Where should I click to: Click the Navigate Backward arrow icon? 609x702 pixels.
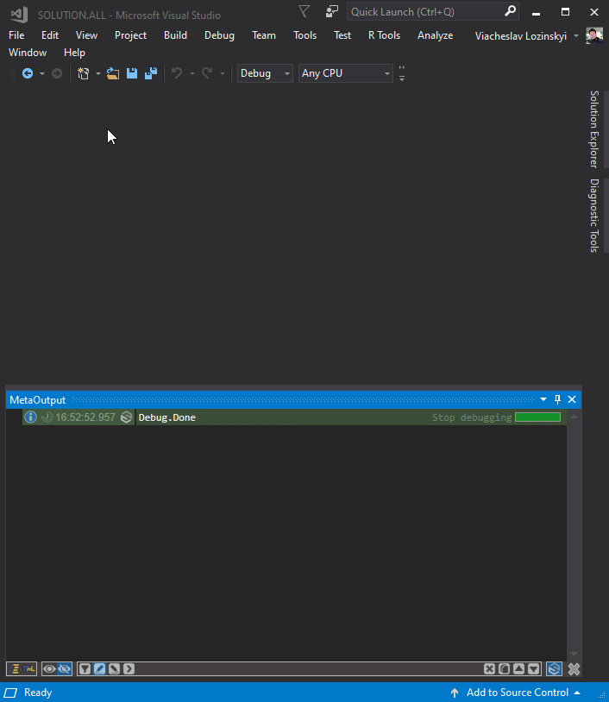point(27,74)
